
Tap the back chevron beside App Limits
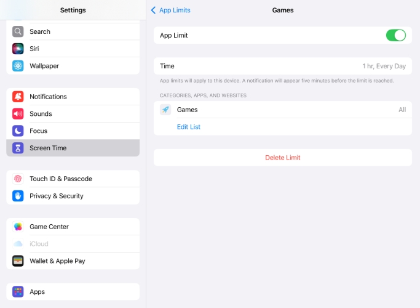click(x=153, y=10)
